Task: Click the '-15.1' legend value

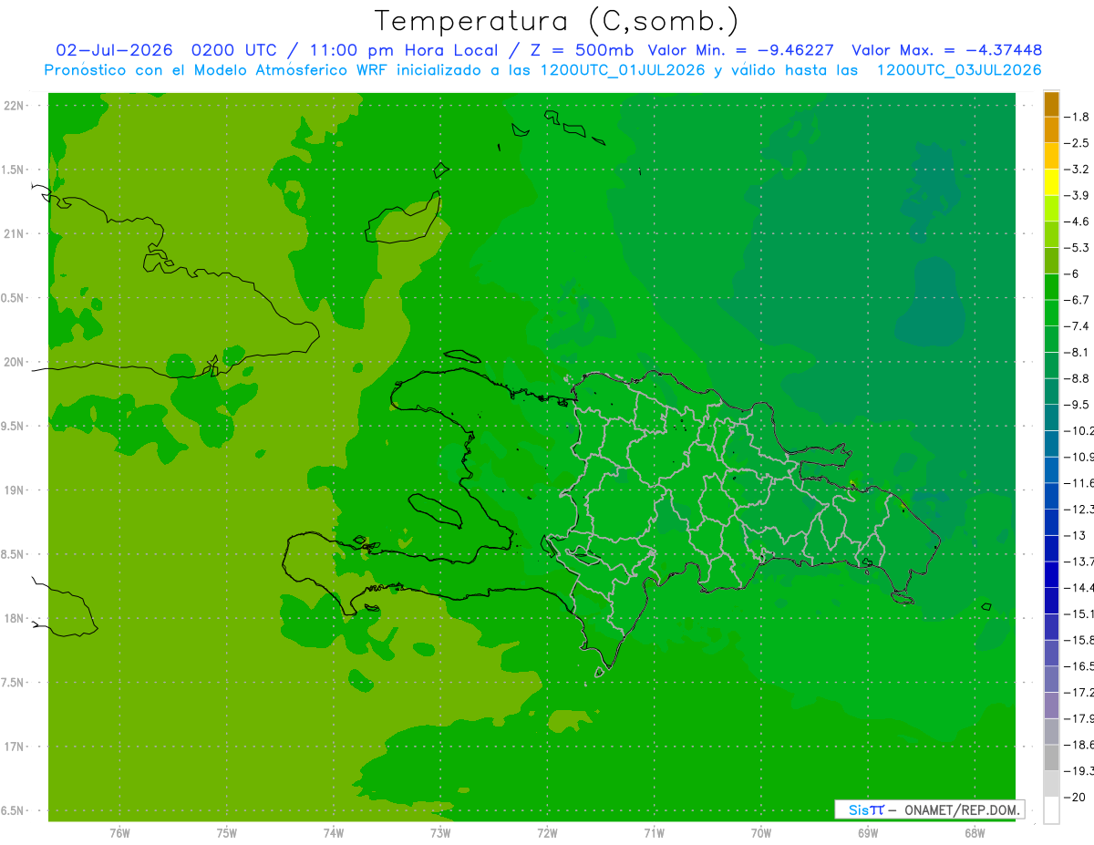Action: (1079, 613)
